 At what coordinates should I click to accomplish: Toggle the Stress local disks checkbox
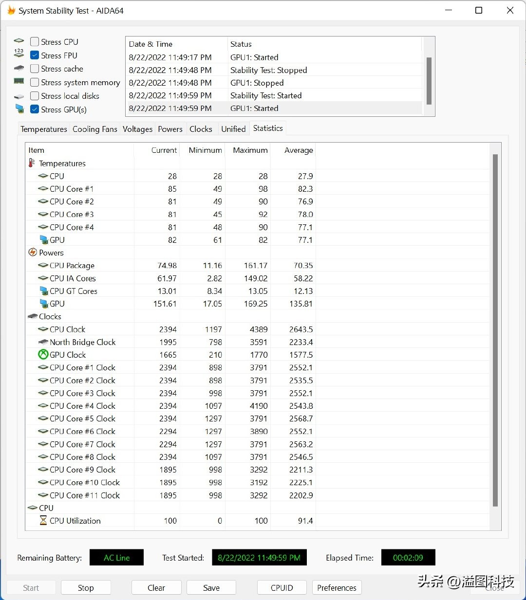point(35,96)
